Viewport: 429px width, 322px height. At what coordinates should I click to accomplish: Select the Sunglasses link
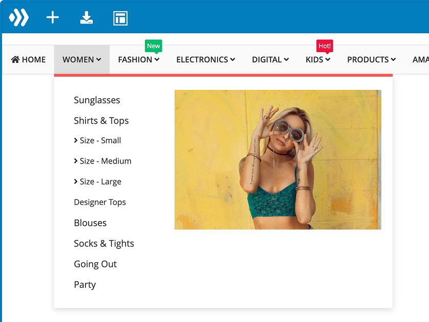pos(97,100)
